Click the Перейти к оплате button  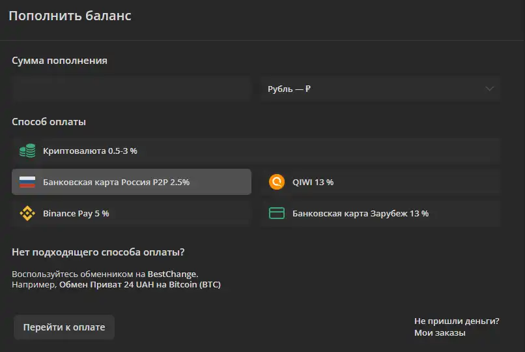pos(64,327)
